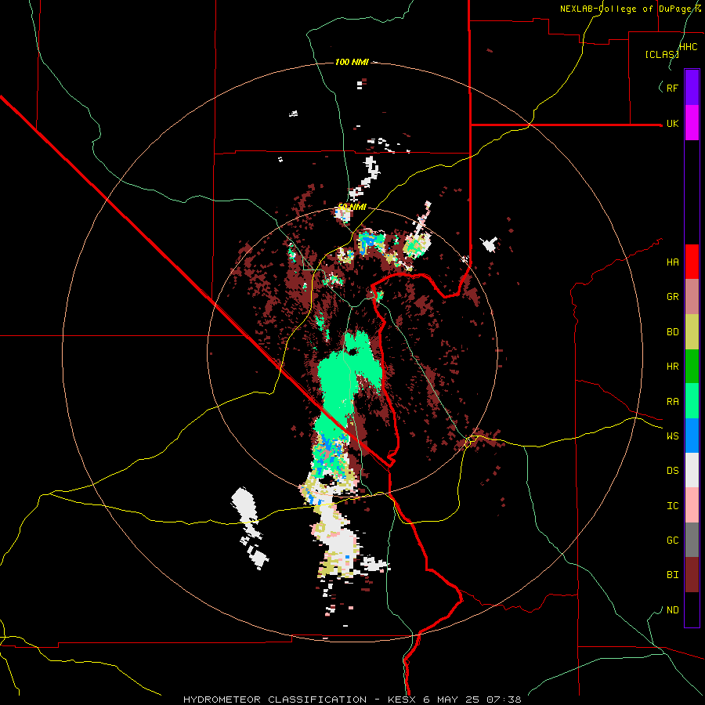Image resolution: width=705 pixels, height=705 pixels.
Task: Click the KESX station identifier
Action: [403, 700]
